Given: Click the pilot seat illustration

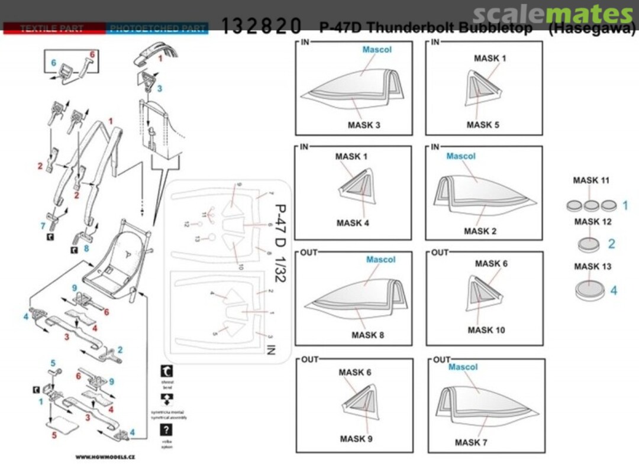Looking at the screenshot, I should [117, 256].
